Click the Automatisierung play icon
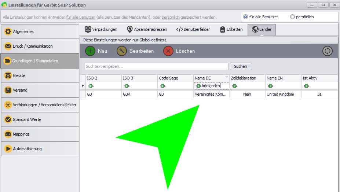 [8, 149]
